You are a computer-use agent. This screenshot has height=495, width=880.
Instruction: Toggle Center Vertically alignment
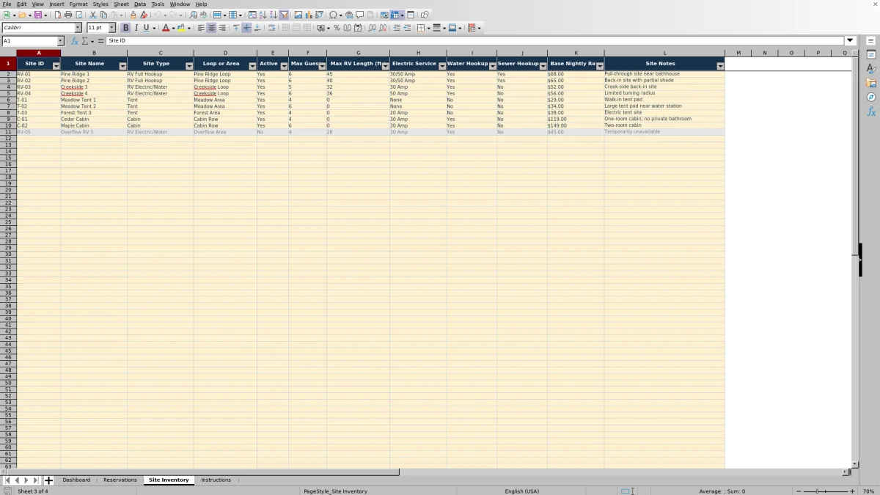pyautogui.click(x=246, y=28)
